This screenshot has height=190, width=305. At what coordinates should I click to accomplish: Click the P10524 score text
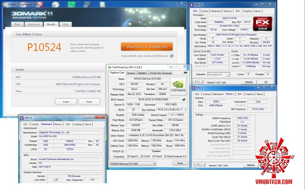click(44, 47)
